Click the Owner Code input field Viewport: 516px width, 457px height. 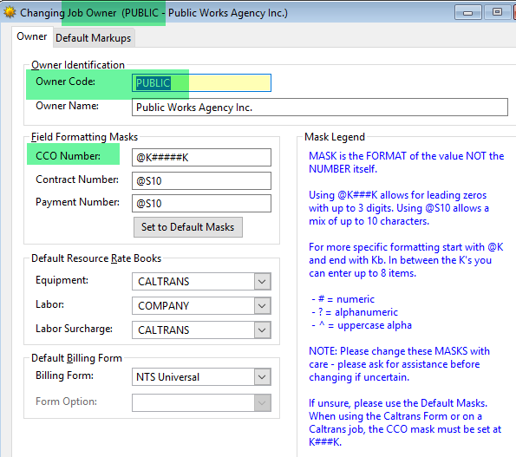[201, 83]
